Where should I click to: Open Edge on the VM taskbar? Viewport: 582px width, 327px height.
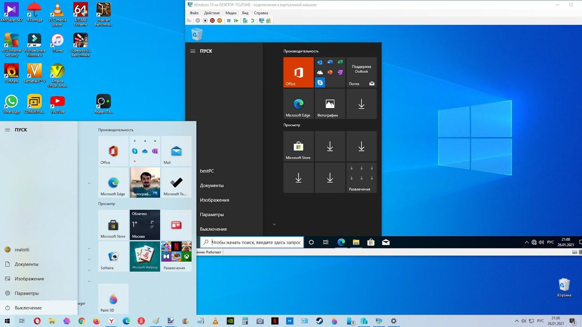click(341, 243)
